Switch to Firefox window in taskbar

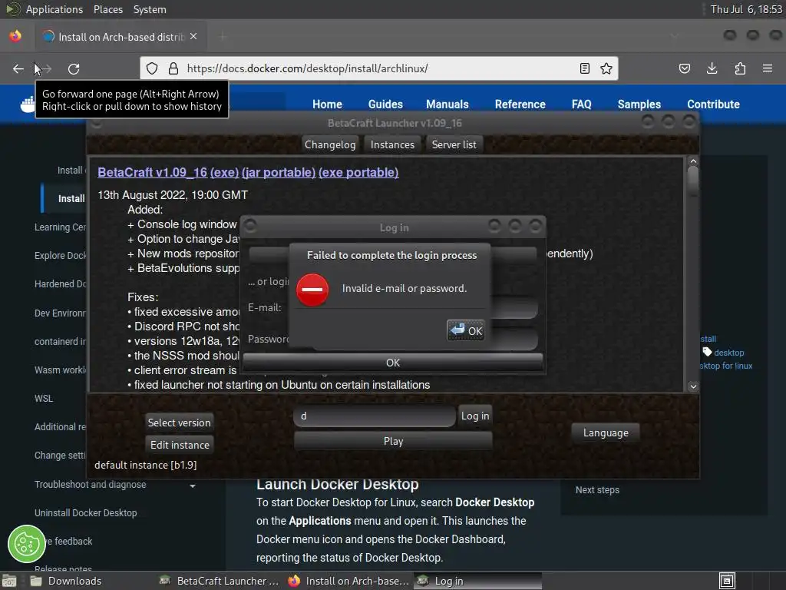(x=349, y=581)
